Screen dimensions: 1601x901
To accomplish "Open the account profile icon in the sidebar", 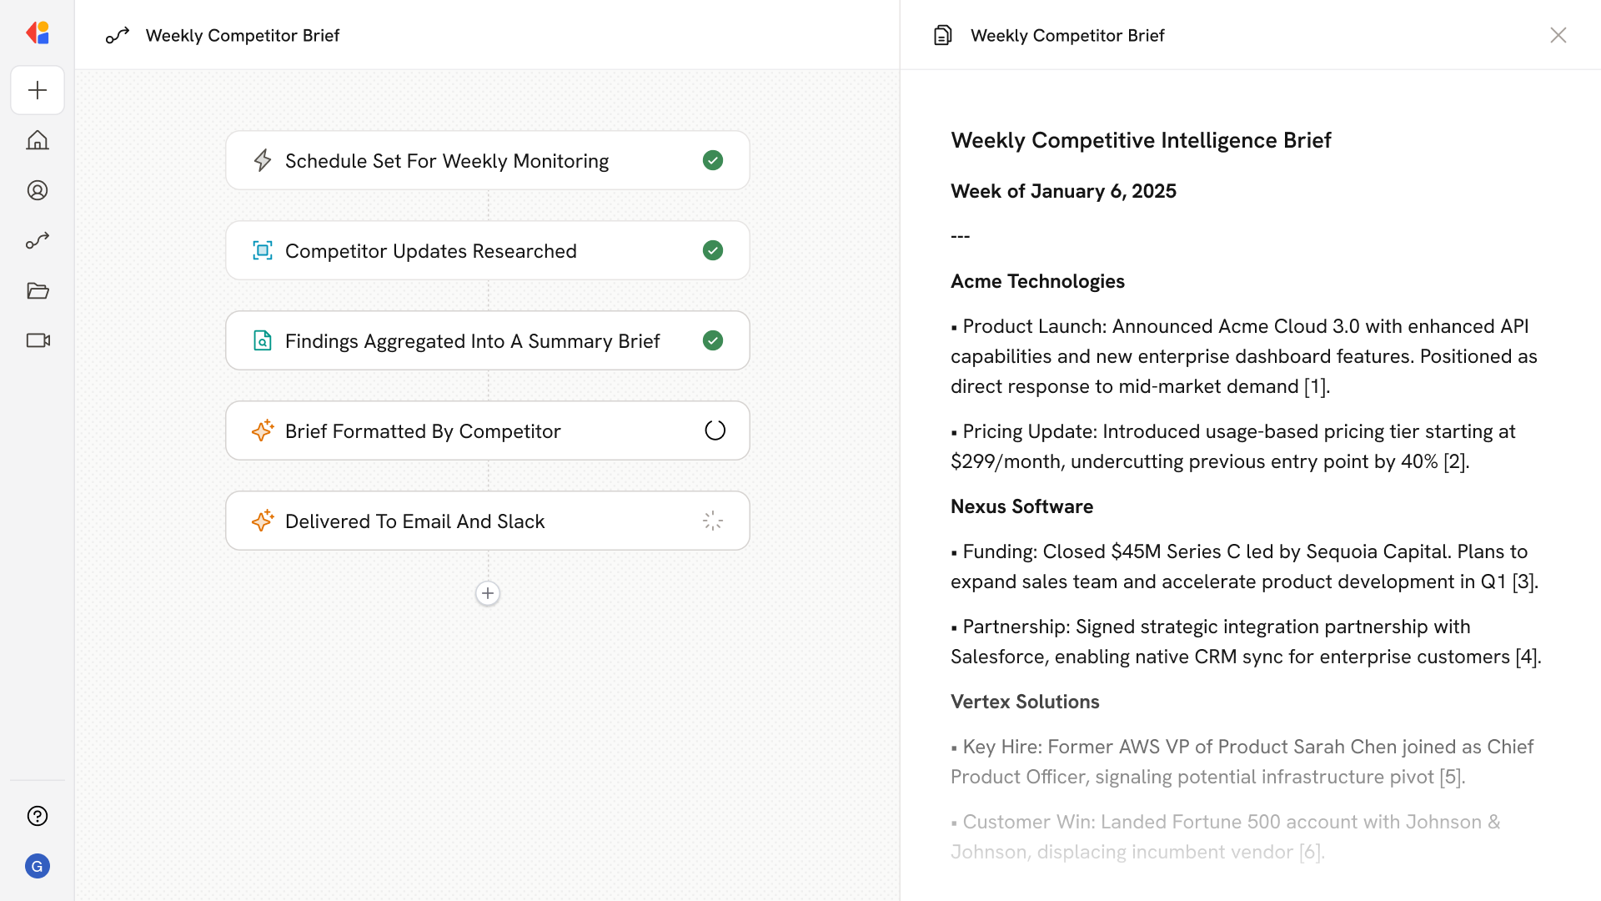I will (38, 190).
